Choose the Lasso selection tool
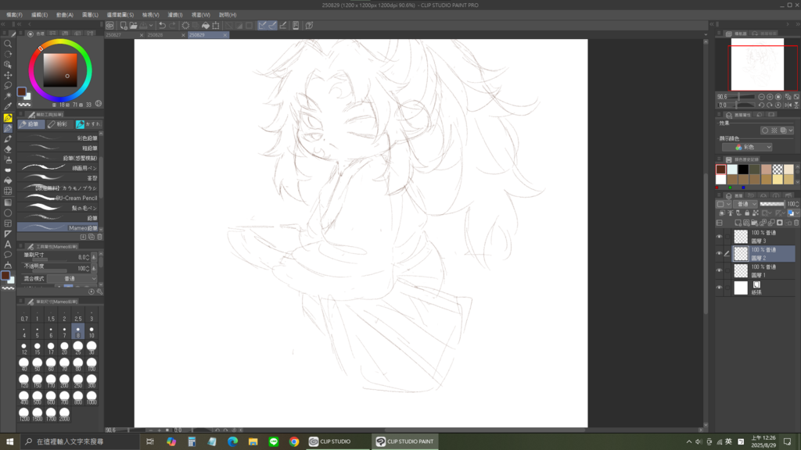Screen dimensions: 801x450 click(8, 86)
